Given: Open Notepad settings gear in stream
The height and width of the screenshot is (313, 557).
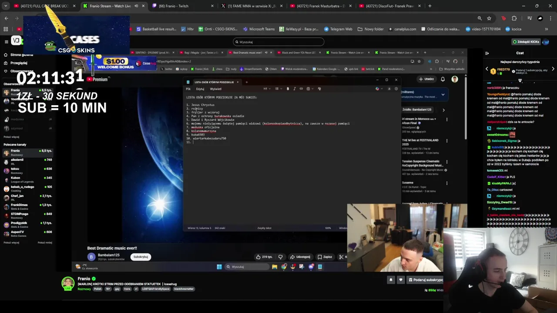Looking at the screenshot, I should pyautogui.click(x=396, y=89).
